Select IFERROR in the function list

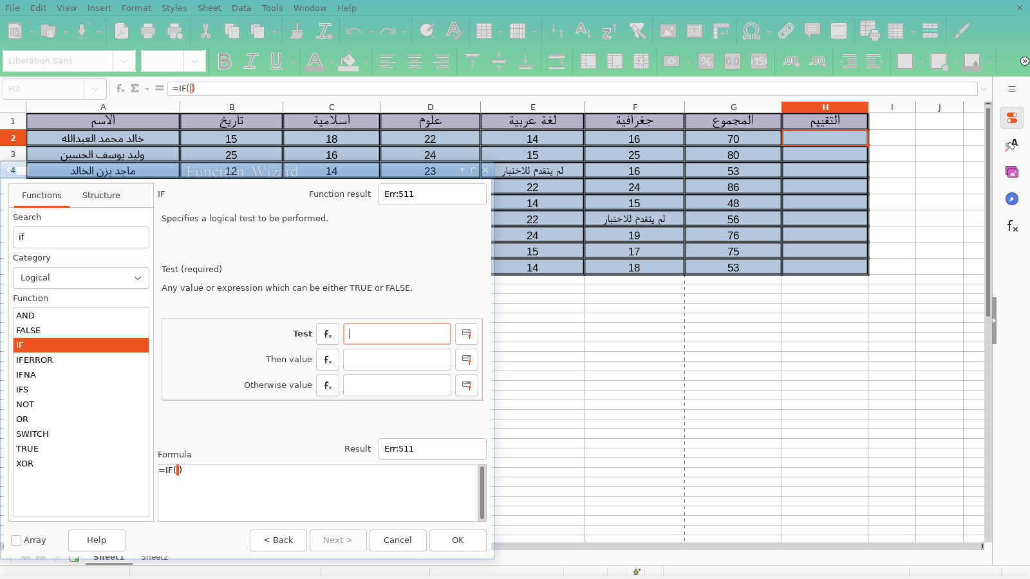point(35,360)
